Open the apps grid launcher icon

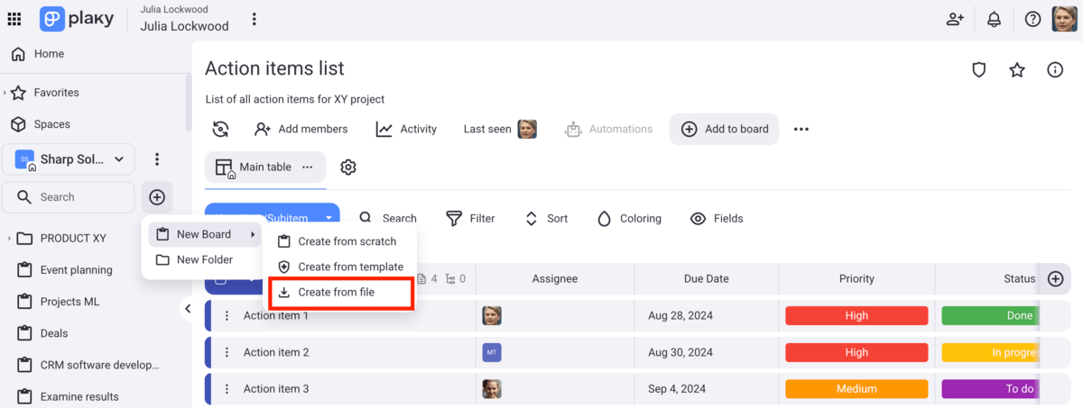point(14,19)
